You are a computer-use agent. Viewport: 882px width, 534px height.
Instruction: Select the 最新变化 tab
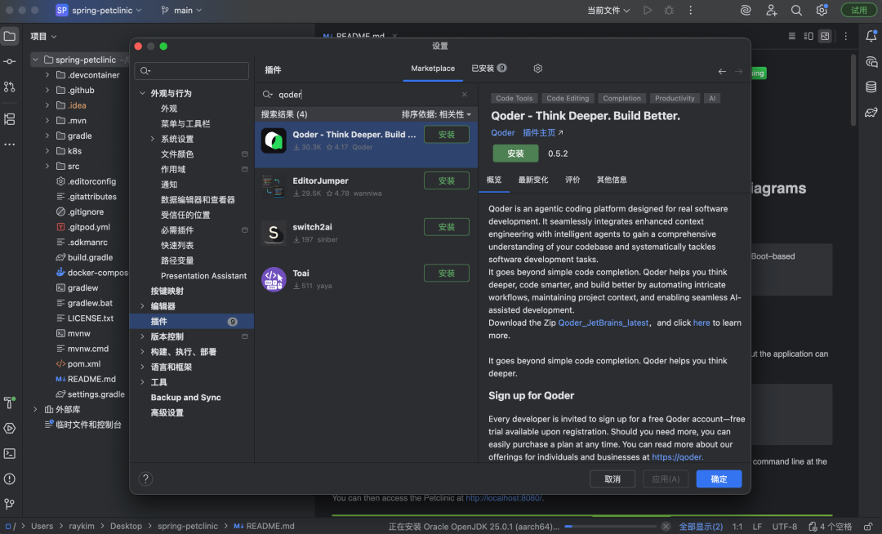pos(533,180)
